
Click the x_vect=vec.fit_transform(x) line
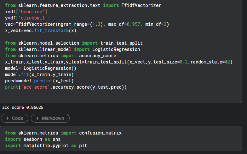(41, 30)
